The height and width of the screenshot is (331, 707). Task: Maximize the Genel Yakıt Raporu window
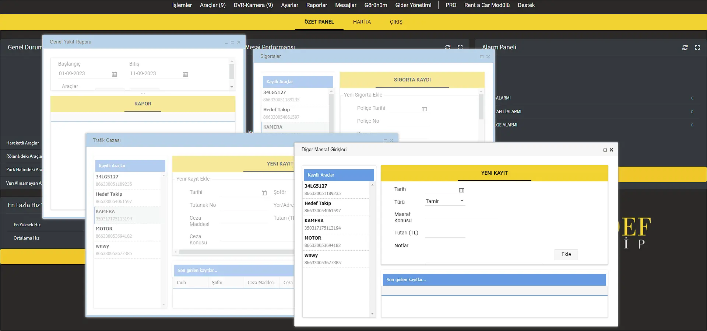(x=232, y=42)
